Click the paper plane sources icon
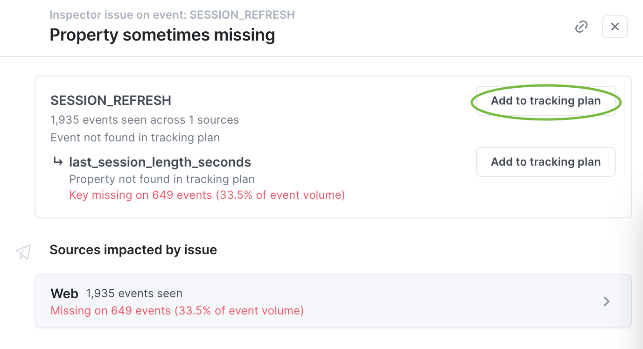 (x=24, y=252)
